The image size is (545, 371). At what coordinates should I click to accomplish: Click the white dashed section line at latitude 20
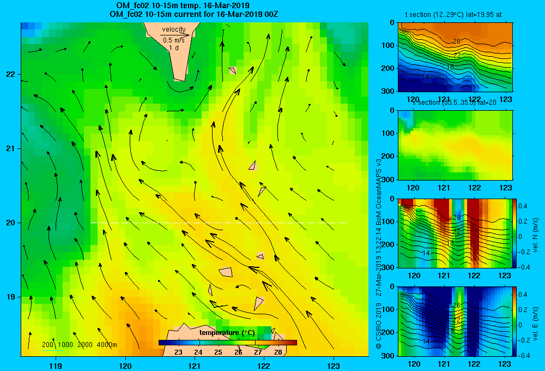[x=219, y=223]
